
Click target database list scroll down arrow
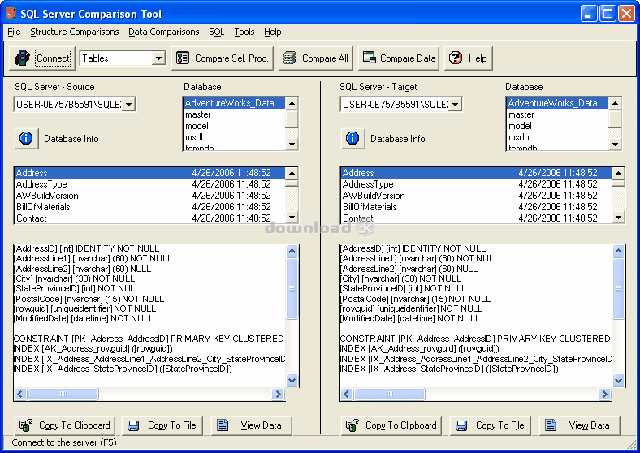[615, 144]
